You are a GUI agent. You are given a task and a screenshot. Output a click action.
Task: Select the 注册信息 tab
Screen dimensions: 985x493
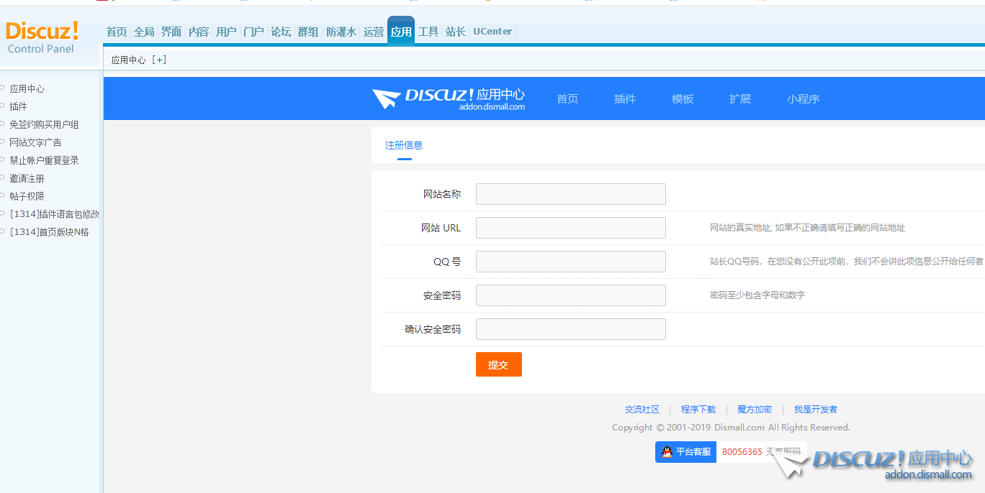click(x=404, y=145)
